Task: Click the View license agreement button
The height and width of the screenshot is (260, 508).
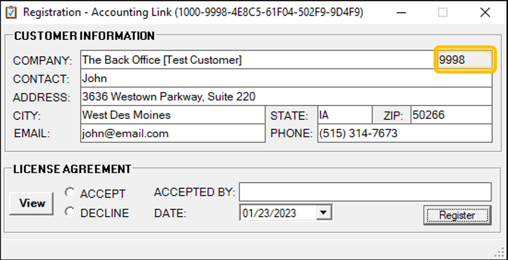Action: click(x=31, y=203)
